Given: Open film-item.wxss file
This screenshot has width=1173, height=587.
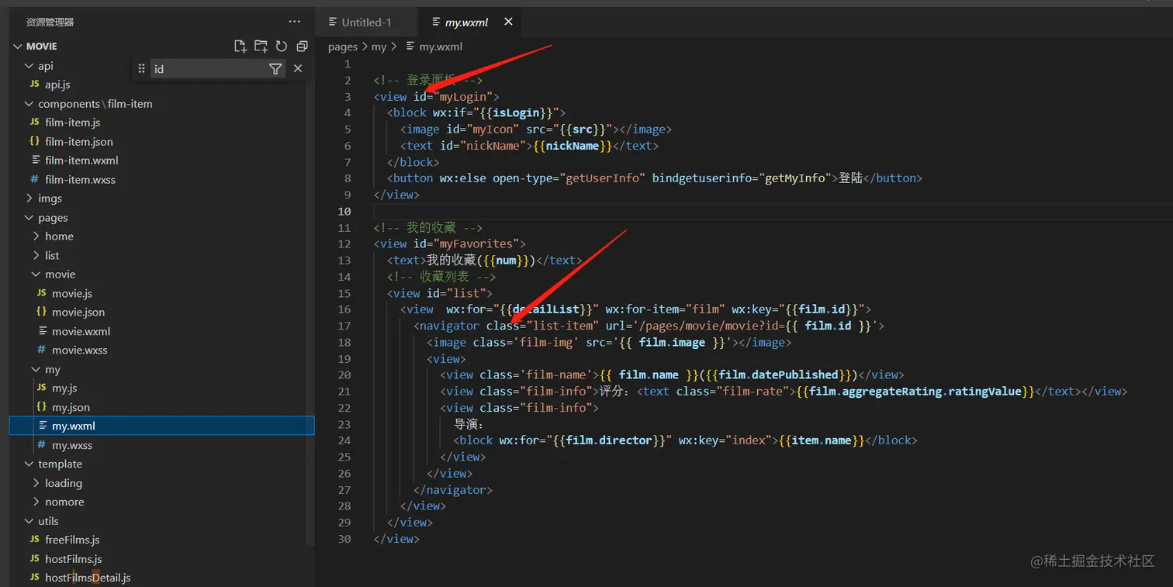Looking at the screenshot, I should coord(80,180).
